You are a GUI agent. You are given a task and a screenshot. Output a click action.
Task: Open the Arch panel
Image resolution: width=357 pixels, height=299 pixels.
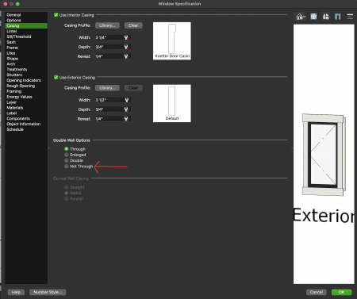click(26, 64)
